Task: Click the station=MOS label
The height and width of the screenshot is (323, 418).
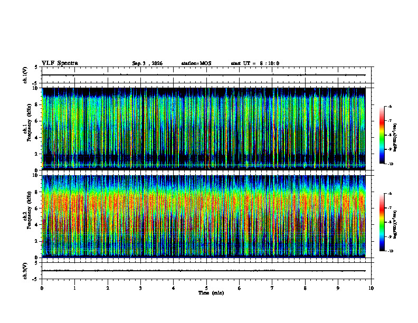Action: pos(196,63)
